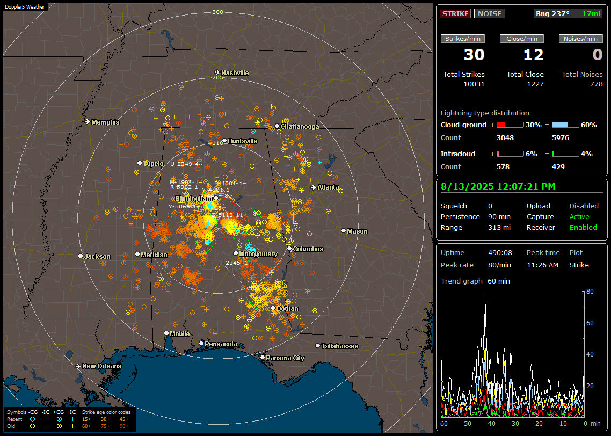Click the Persistence value 90 min
This screenshot has width=611, height=436.
[499, 216]
